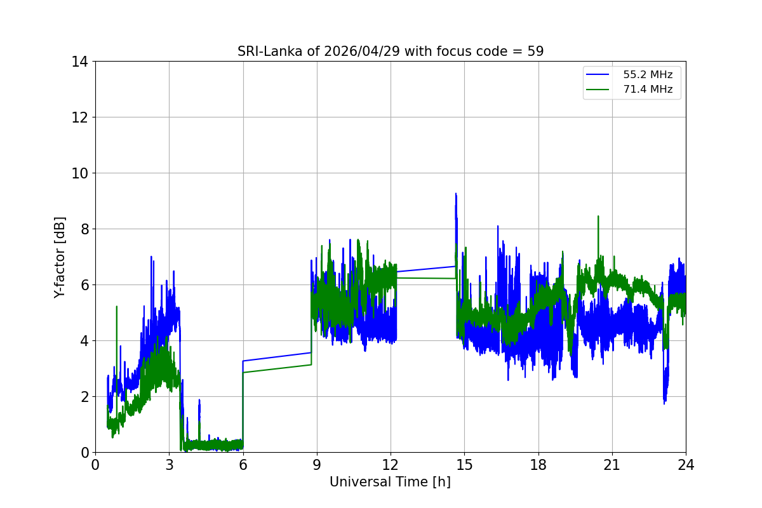The height and width of the screenshot is (508, 762).
Task: Click the x-axis tick label 9
Action: [317, 464]
